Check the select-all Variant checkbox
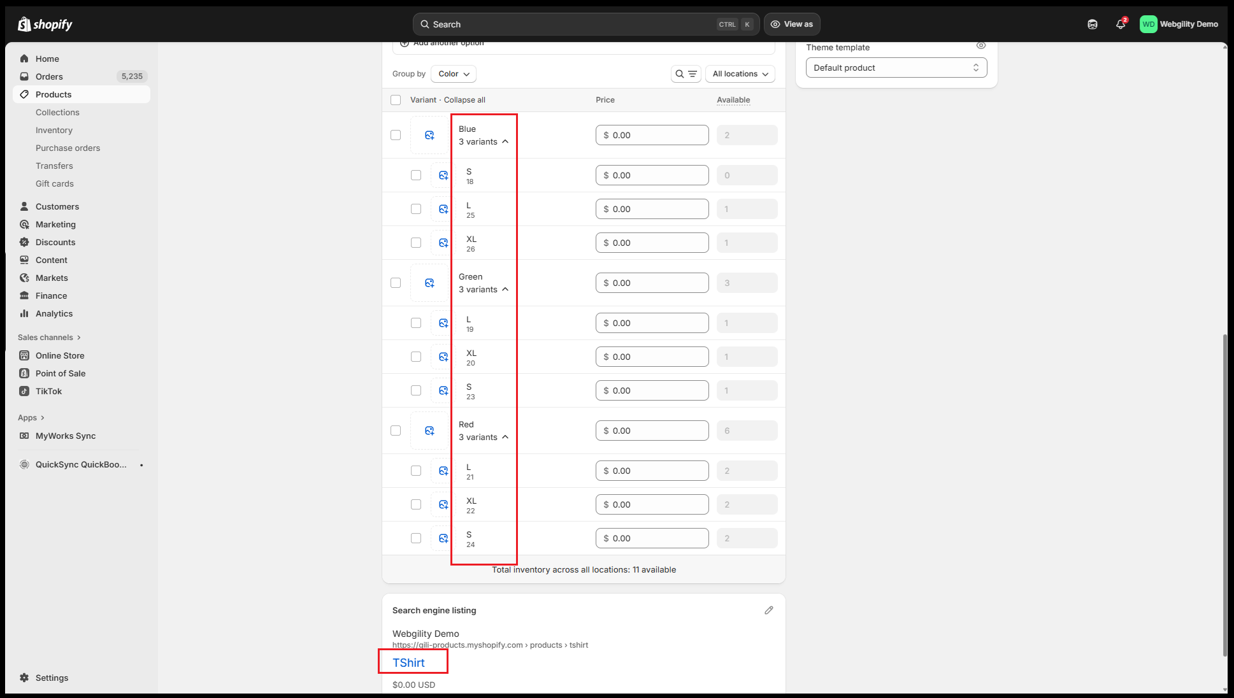This screenshot has height=698, width=1234. click(x=396, y=100)
